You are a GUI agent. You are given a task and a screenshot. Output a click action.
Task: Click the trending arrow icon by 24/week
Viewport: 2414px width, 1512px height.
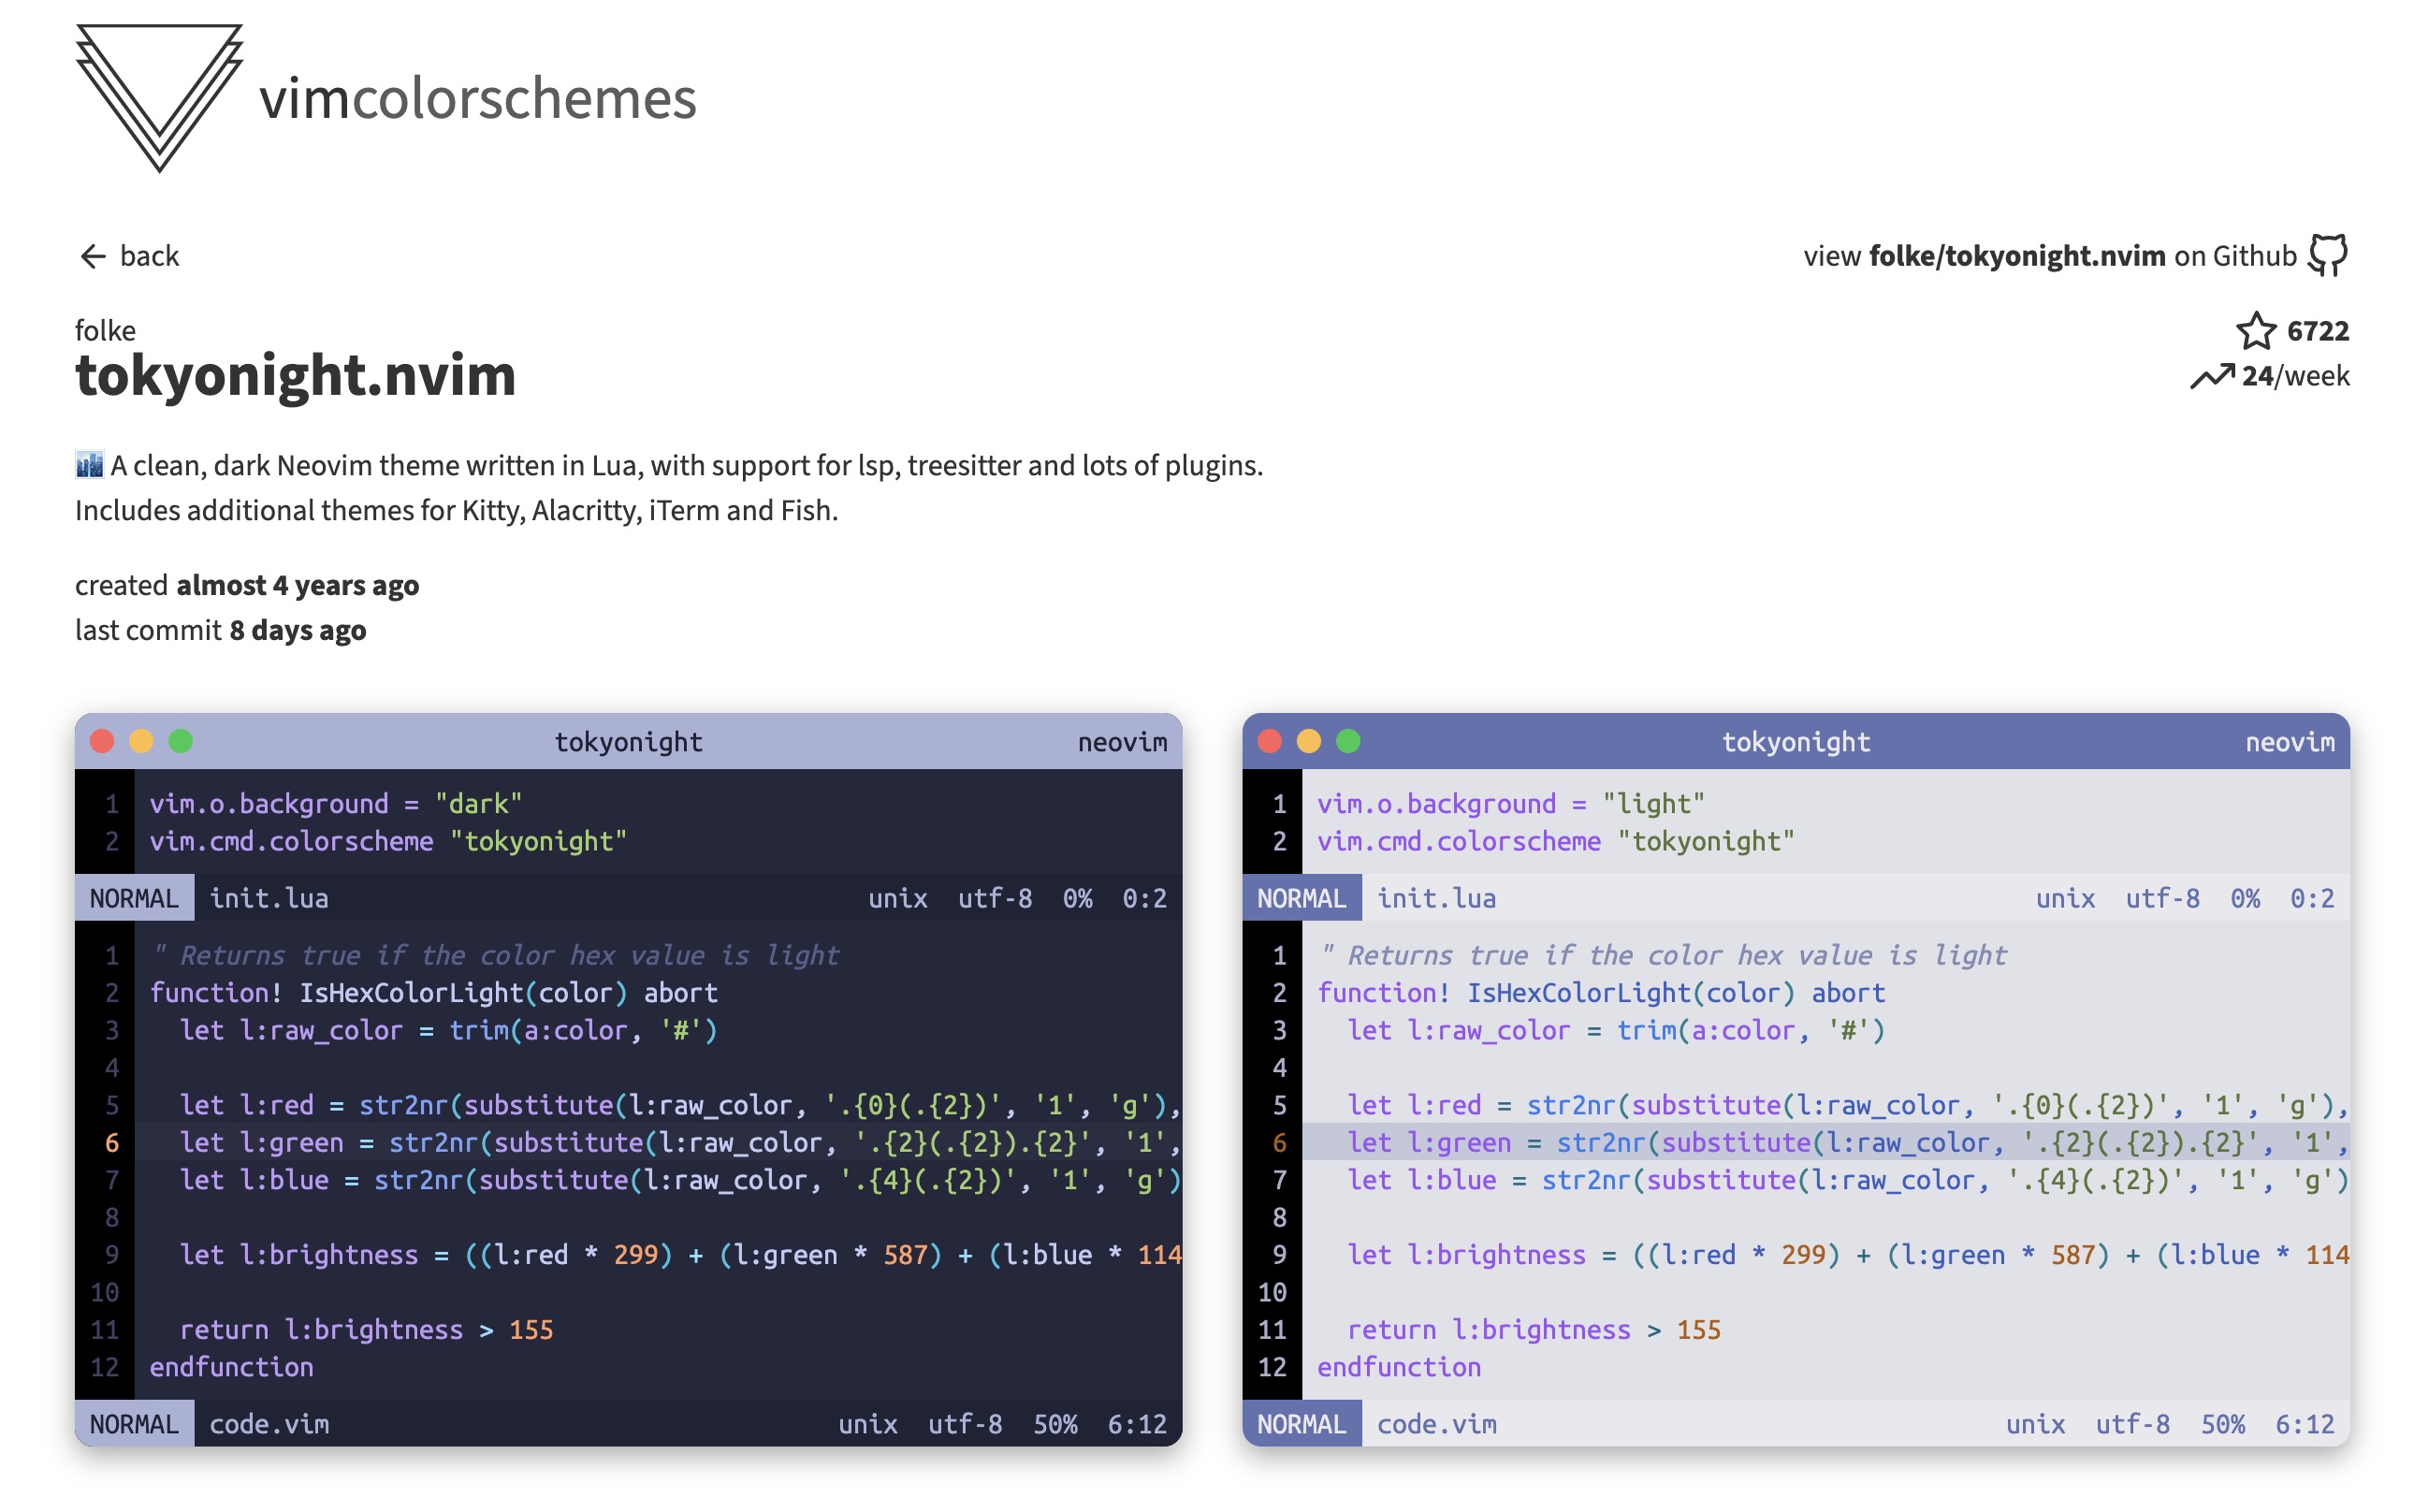[x=2211, y=376]
